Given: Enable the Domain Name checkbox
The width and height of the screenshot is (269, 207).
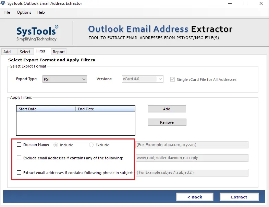Looking at the screenshot, I should (x=19, y=145).
